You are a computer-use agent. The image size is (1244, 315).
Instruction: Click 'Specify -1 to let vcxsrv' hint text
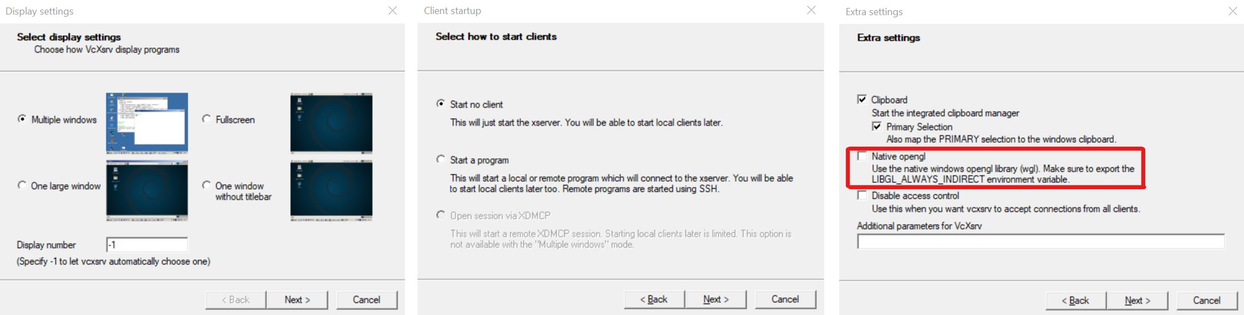click(x=113, y=261)
